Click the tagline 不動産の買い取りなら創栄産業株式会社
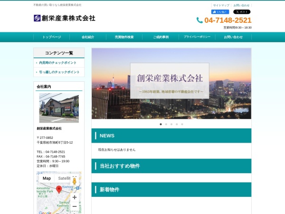285x214 pixels. [x=57, y=5]
